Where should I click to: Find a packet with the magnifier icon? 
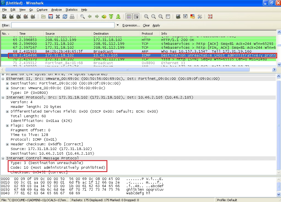(83, 17)
